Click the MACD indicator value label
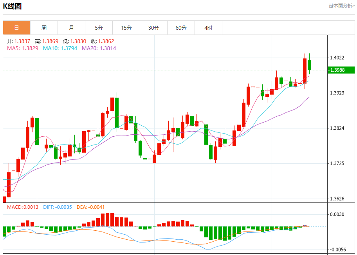 (23, 207)
